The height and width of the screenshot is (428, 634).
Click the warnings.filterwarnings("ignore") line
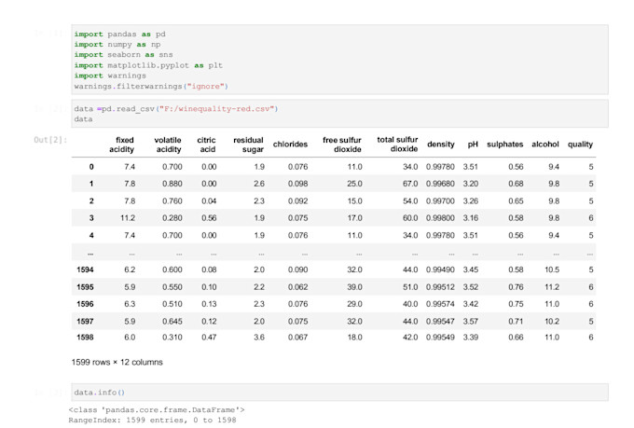(x=151, y=86)
